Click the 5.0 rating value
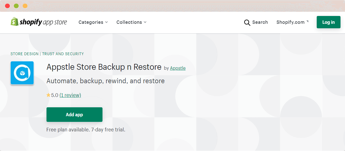 pyautogui.click(x=55, y=95)
